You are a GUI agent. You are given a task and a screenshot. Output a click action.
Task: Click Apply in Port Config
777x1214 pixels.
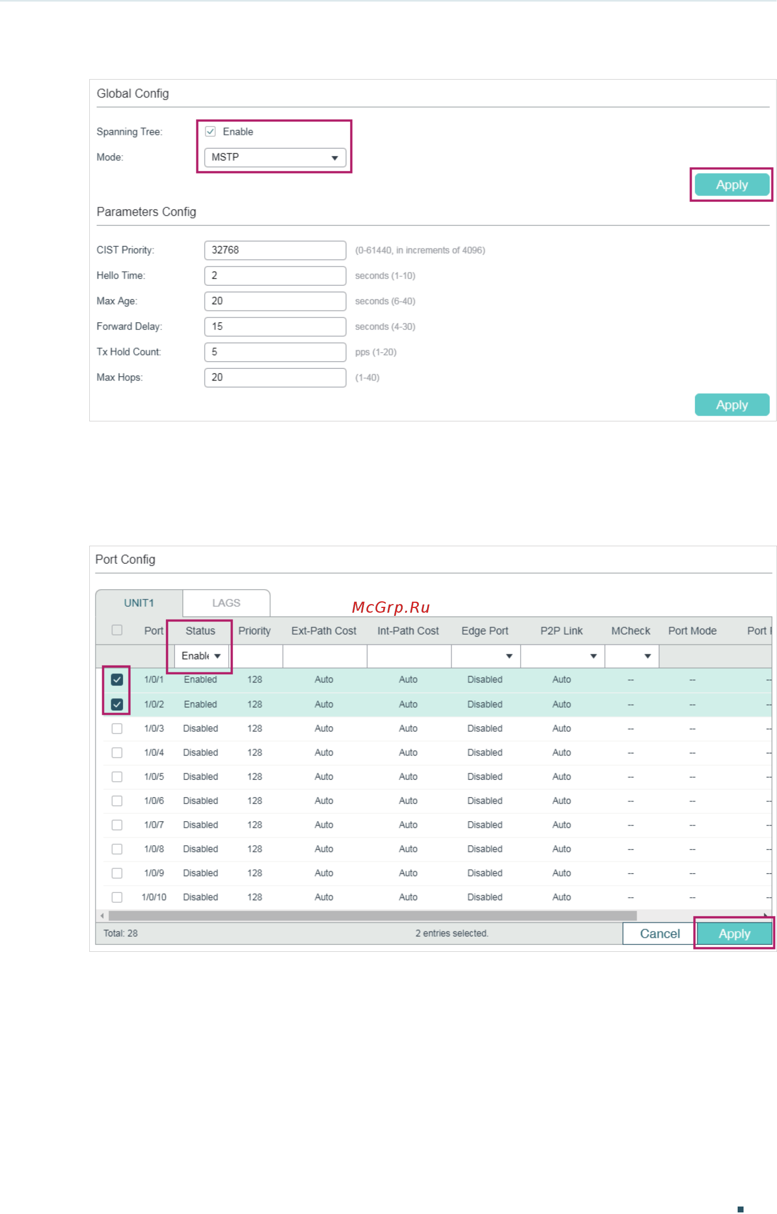(x=734, y=934)
